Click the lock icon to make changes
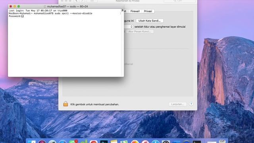This screenshot has width=254, height=143. pyautogui.click(x=65, y=104)
